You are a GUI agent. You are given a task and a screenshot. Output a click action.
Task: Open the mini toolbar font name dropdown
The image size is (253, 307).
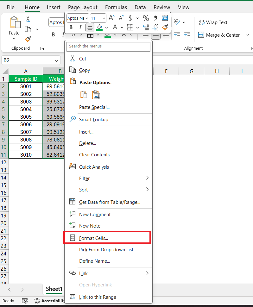click(87, 18)
